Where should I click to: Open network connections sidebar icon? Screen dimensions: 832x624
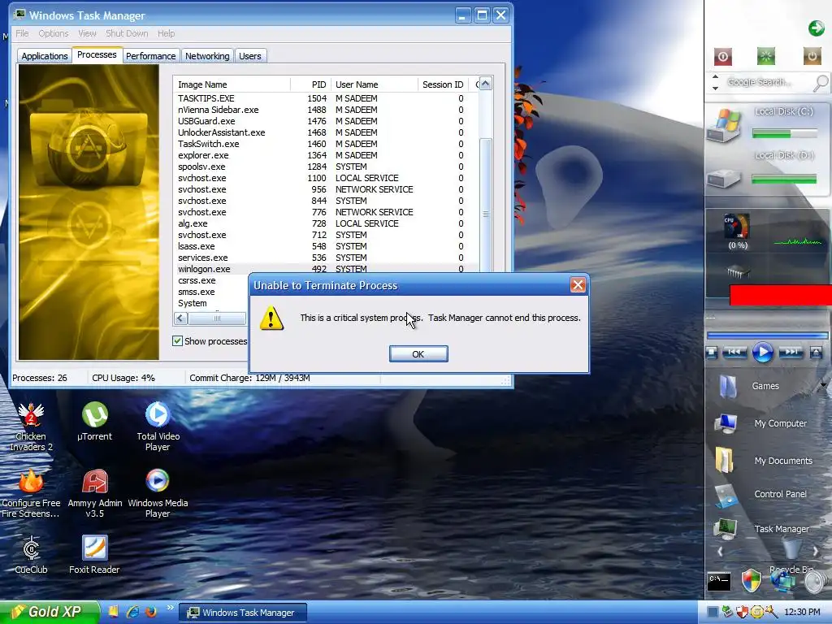coord(782,581)
